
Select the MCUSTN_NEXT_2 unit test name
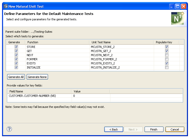tap(102, 55)
